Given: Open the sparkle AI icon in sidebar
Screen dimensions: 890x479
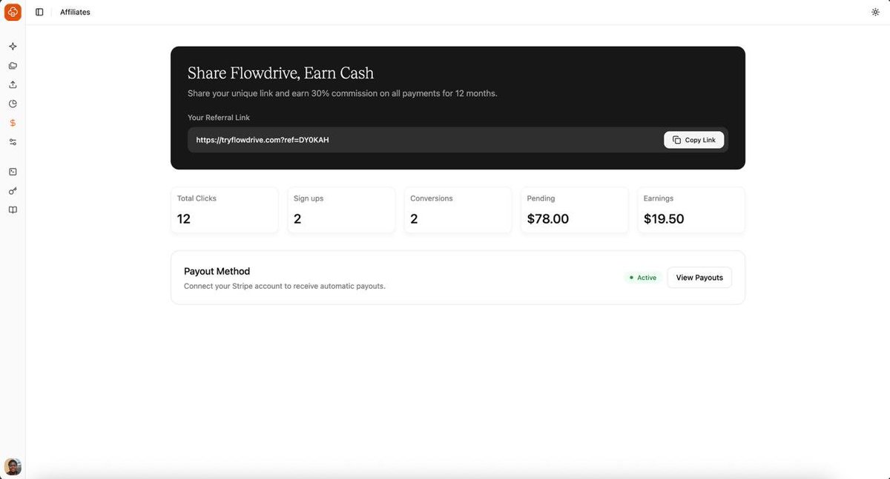Looking at the screenshot, I should click(x=13, y=47).
